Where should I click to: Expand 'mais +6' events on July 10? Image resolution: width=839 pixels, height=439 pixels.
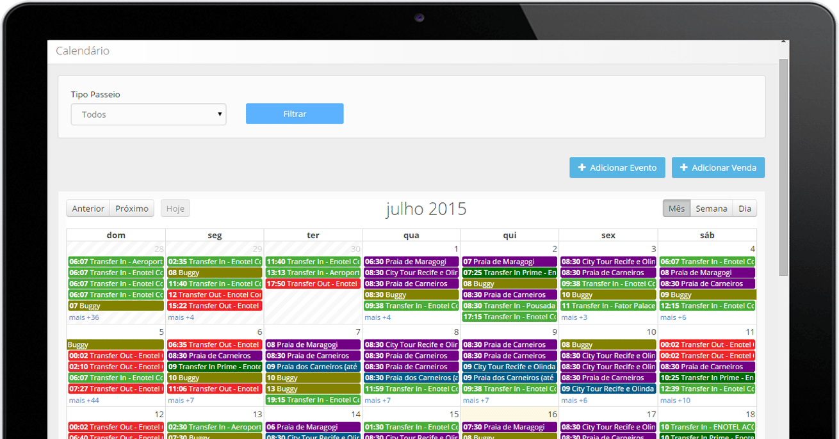574,401
